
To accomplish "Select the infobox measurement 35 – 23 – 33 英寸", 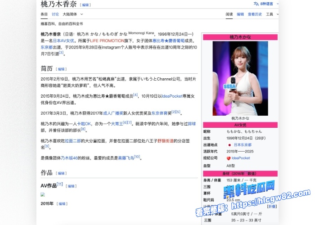I will (x=246, y=220).
